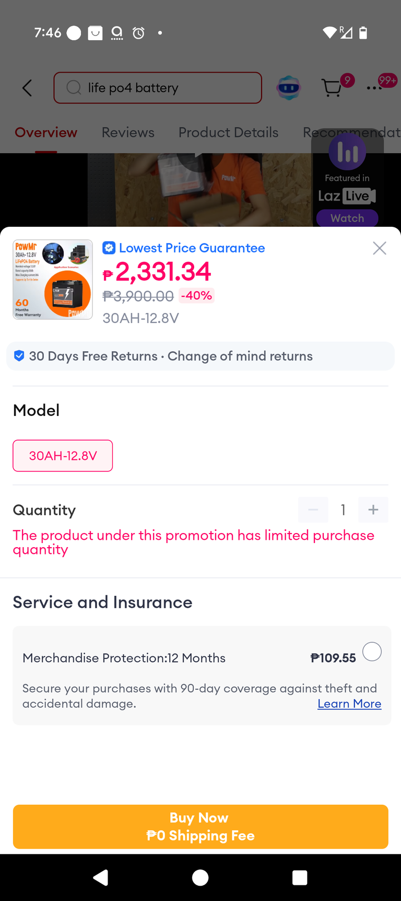Tap the LazLive featured icon
401x901 pixels.
347,152
